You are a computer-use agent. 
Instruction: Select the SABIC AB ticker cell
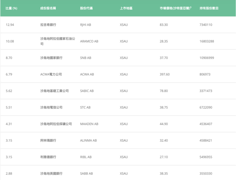point(87,91)
